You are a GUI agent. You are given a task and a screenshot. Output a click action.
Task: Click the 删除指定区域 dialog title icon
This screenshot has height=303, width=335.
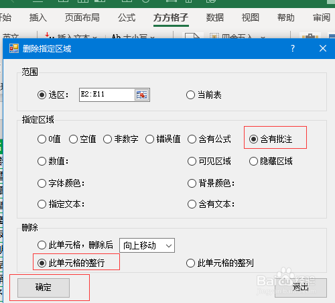(x=14, y=48)
